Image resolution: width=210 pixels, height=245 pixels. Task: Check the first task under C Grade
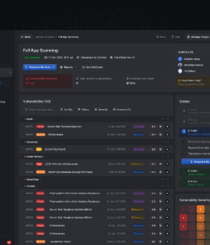tap(184, 142)
